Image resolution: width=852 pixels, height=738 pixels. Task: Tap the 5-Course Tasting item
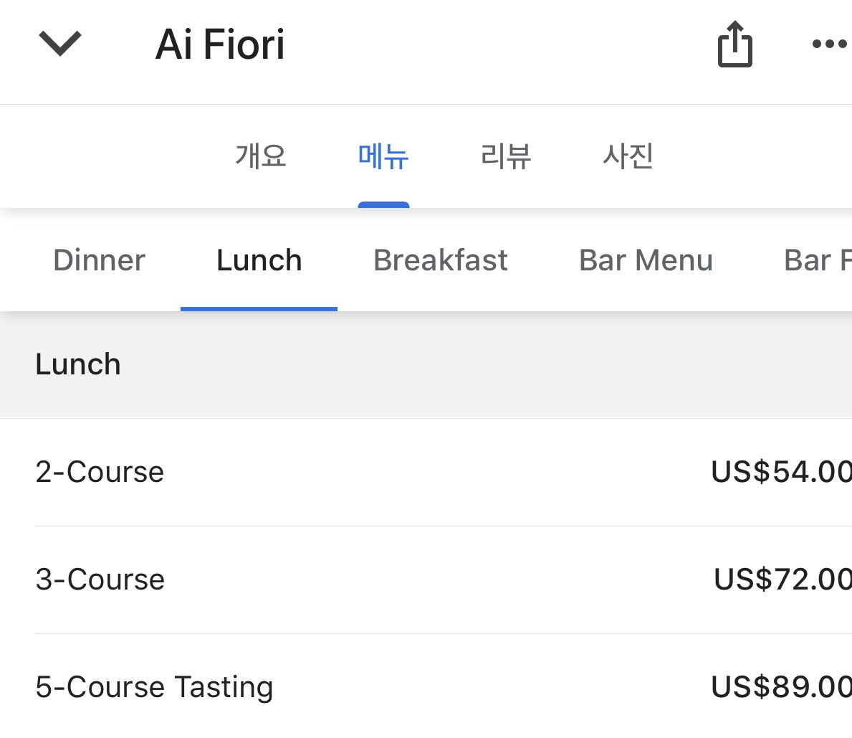pos(154,687)
